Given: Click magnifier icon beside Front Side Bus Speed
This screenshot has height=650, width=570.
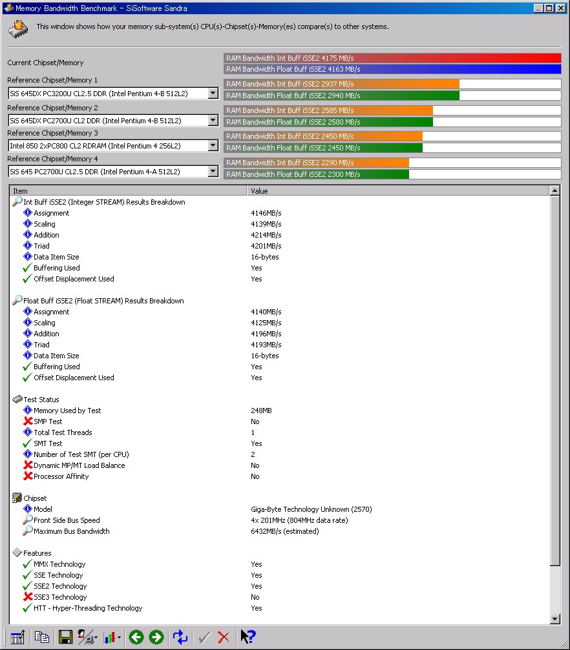Looking at the screenshot, I should [x=27, y=520].
